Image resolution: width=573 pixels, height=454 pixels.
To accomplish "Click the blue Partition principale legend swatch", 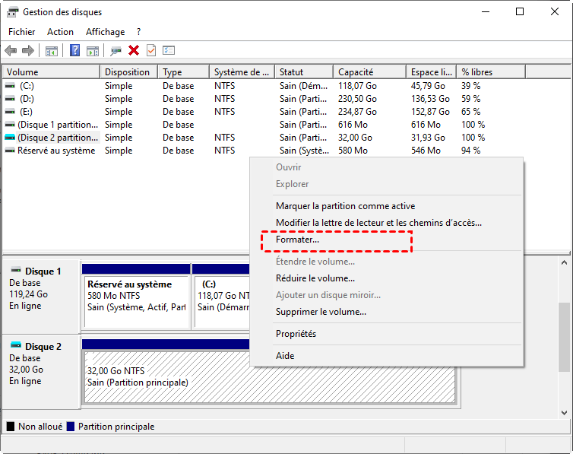I will click(71, 426).
